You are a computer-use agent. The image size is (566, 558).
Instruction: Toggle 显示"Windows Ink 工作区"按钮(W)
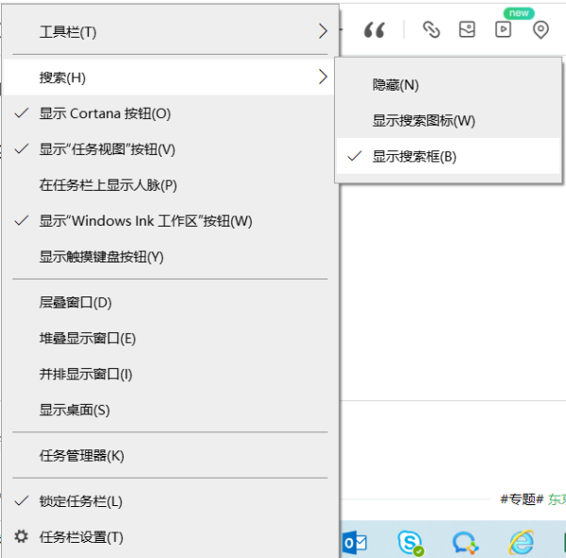click(x=168, y=221)
